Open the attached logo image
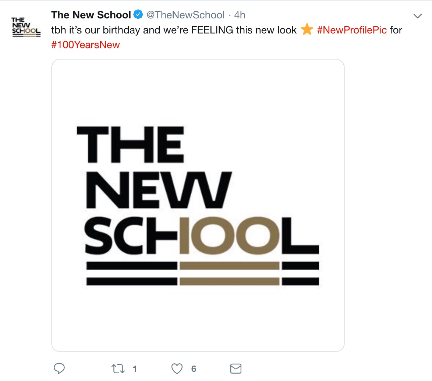 coord(198,205)
